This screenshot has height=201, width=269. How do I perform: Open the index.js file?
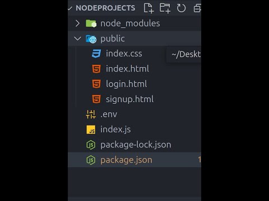[115, 130]
